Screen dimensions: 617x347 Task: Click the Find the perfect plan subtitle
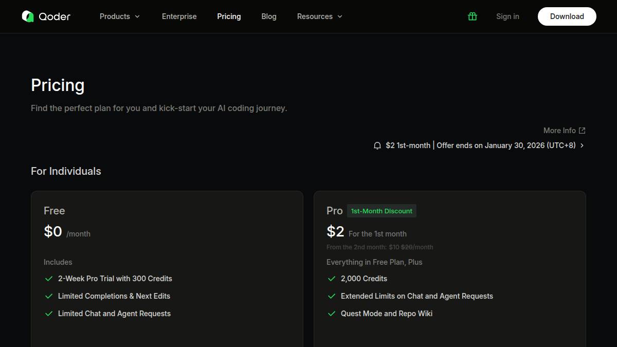pyautogui.click(x=159, y=108)
